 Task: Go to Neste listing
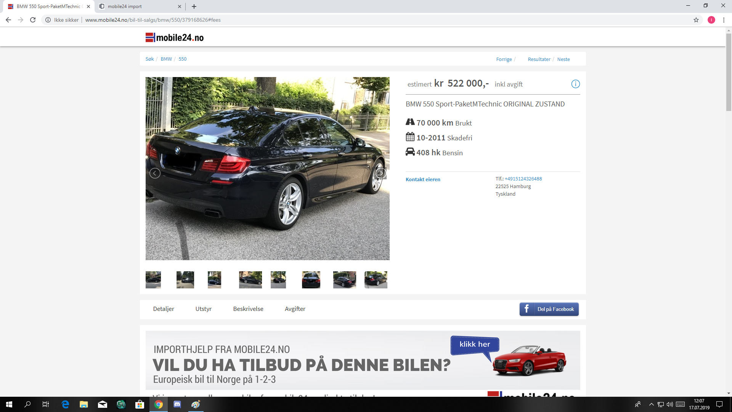(563, 59)
